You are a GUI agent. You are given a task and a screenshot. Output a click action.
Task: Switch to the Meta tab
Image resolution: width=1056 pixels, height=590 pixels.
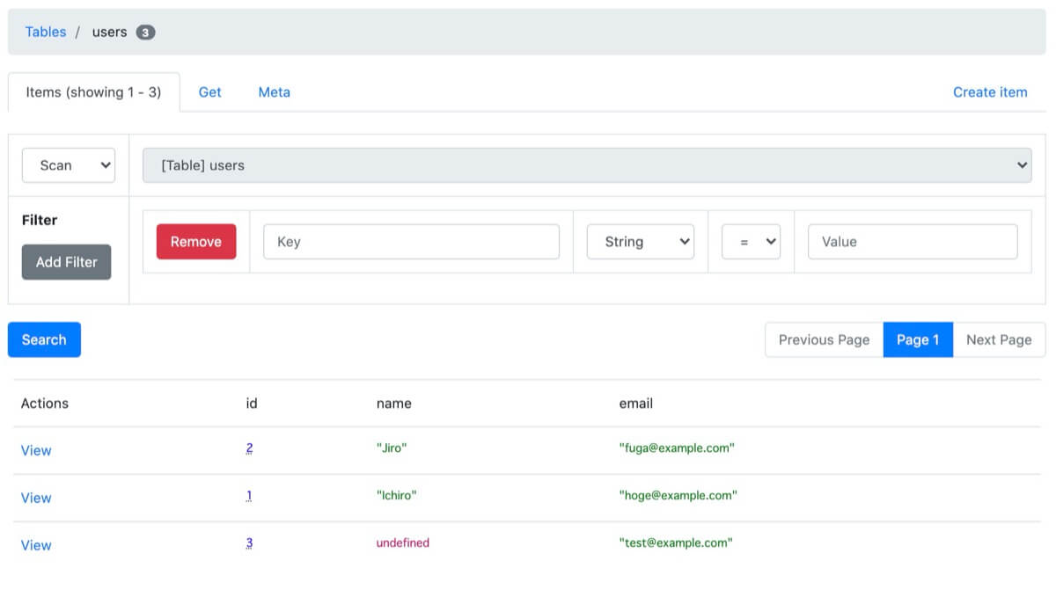[274, 91]
